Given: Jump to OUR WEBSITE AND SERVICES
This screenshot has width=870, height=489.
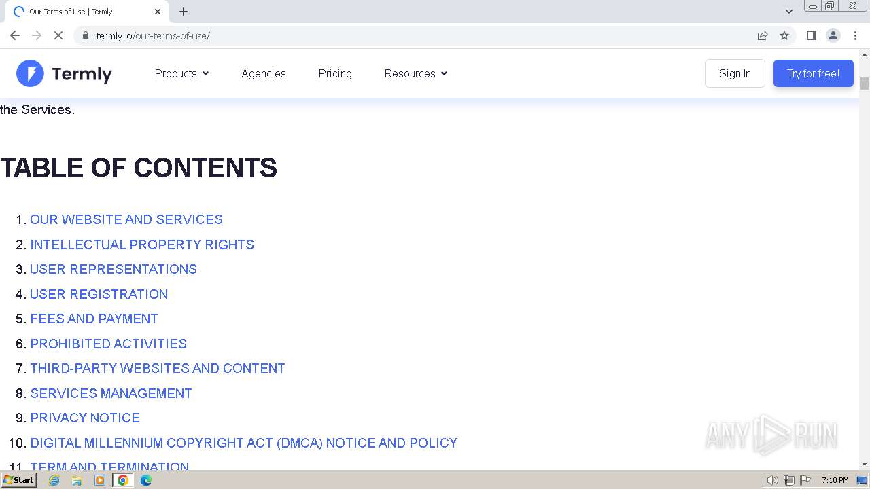Looking at the screenshot, I should point(126,219).
